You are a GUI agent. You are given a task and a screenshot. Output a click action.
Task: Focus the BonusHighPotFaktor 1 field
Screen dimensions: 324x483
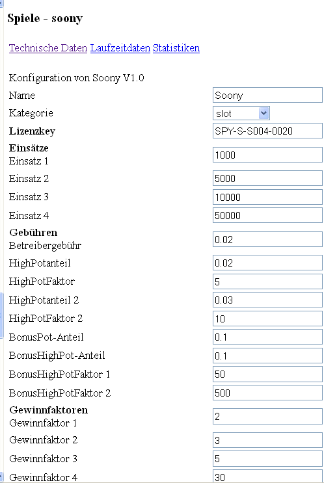pyautogui.click(x=267, y=374)
